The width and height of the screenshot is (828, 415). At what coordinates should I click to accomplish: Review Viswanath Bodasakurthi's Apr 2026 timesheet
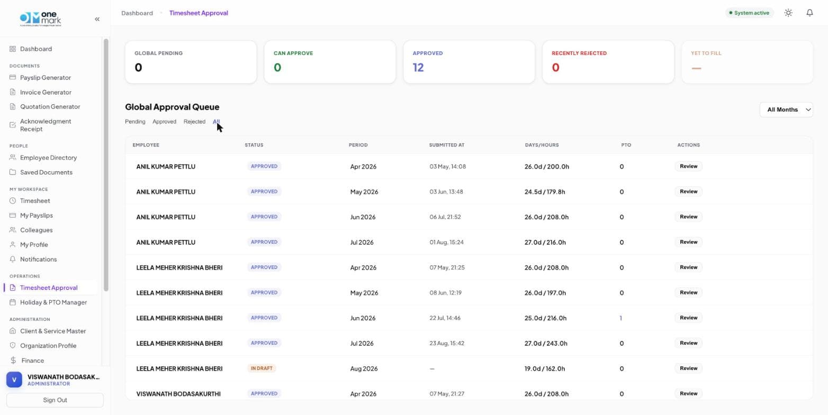[688, 393]
